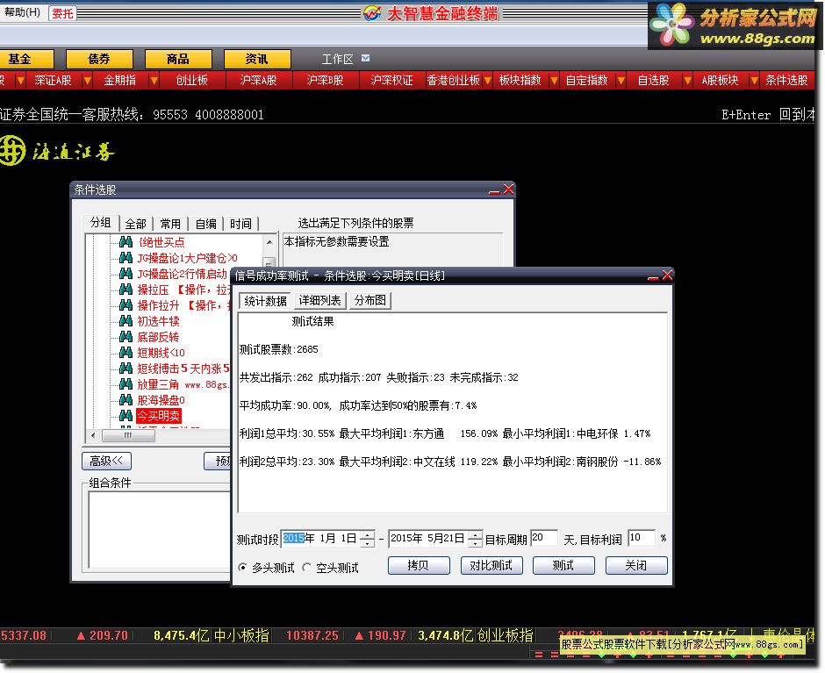Expand dropdown arrow left of 条件选股 tab

pyautogui.click(x=754, y=81)
